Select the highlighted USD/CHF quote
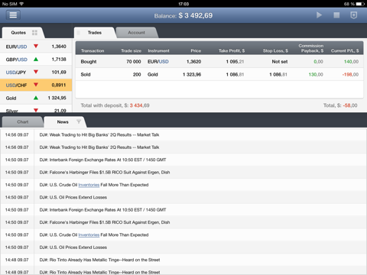Screen dimensions: 367x275 [36, 85]
